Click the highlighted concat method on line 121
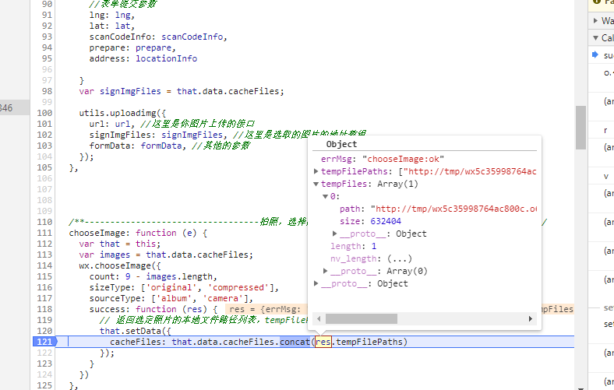Screen dimensions: 614x390 pos(295,342)
